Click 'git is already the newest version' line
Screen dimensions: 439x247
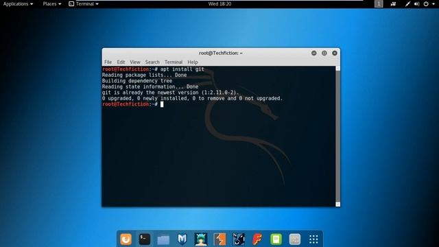[x=171, y=93]
